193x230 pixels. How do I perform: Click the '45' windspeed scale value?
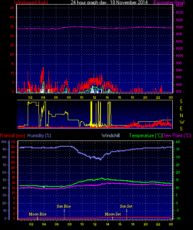pos(12,8)
